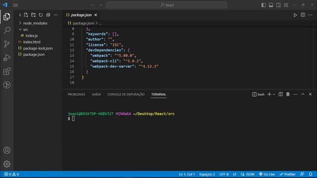Close the terminal panel
Viewport: 317px width, 178px height.
click(310, 94)
